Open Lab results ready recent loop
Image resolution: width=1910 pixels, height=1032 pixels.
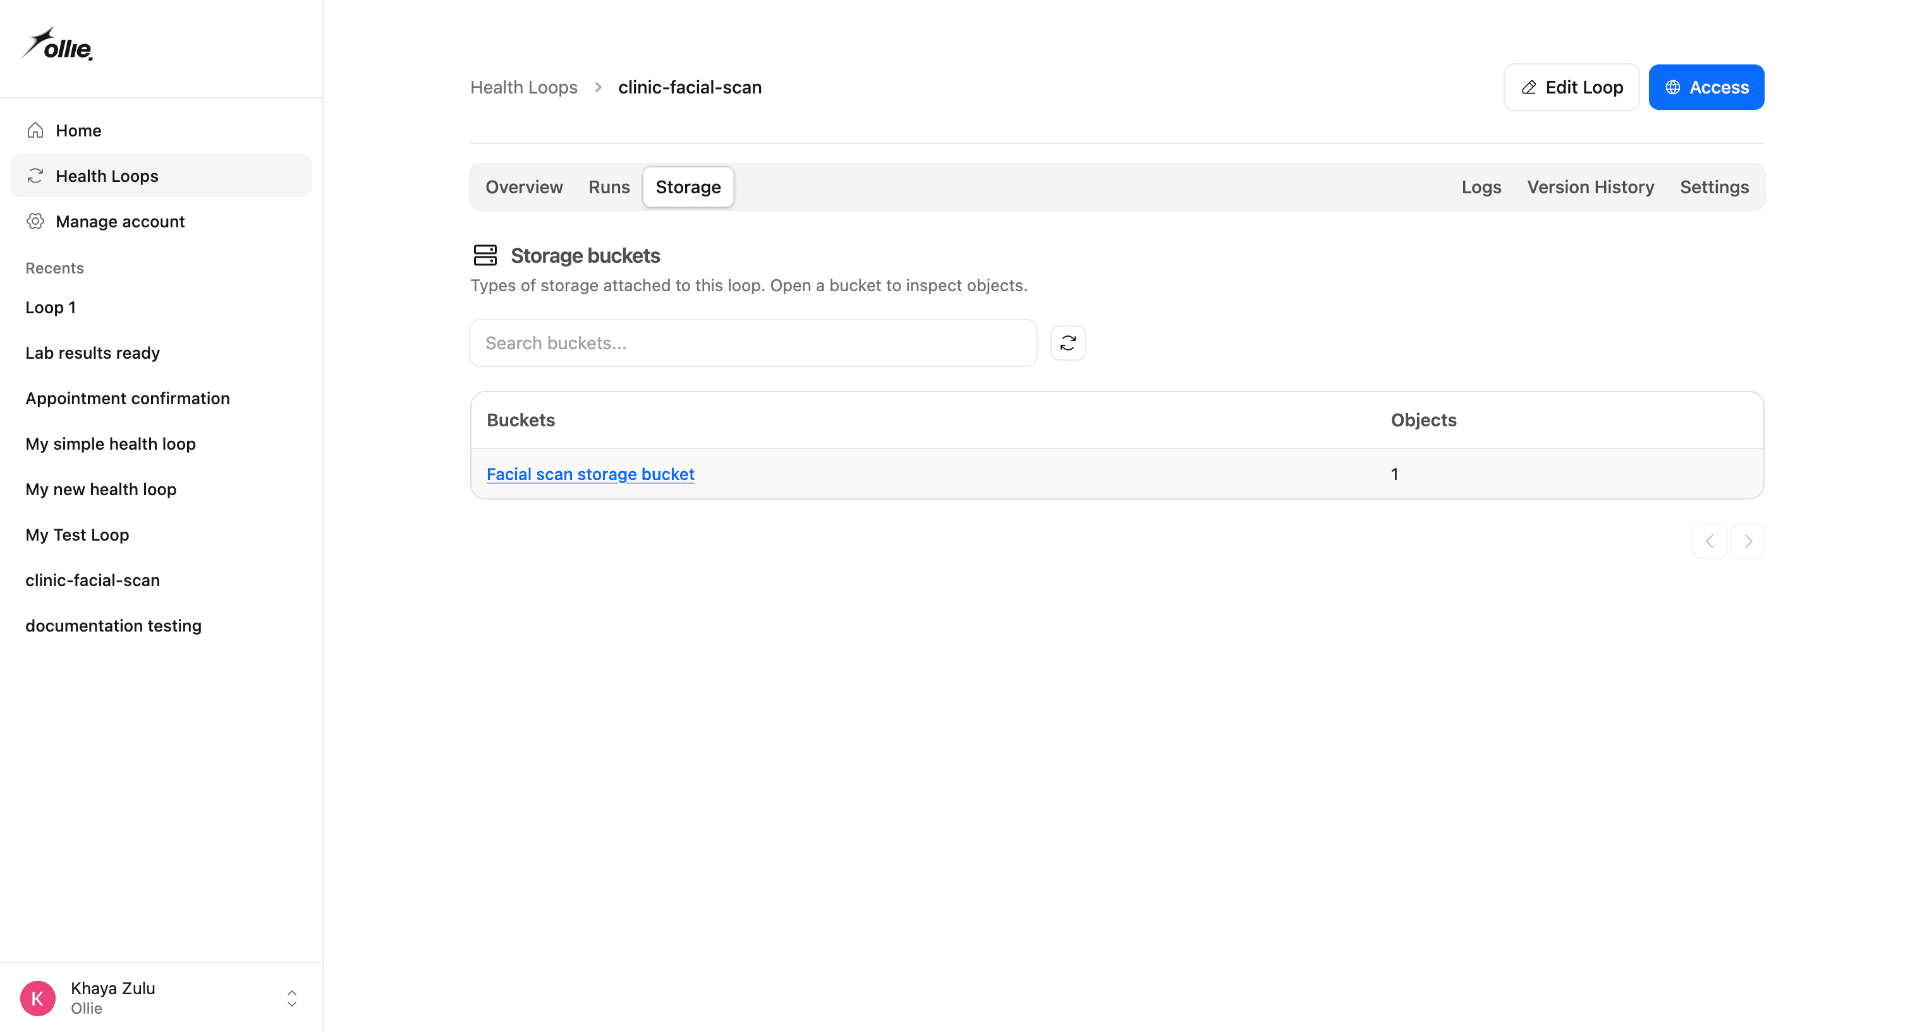93,352
